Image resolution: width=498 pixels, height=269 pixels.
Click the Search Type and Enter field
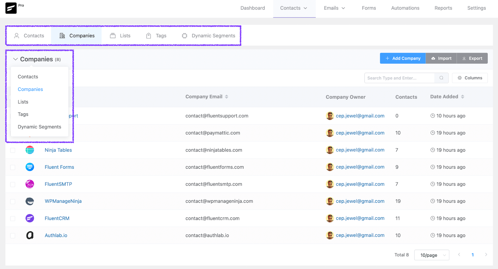coord(400,78)
